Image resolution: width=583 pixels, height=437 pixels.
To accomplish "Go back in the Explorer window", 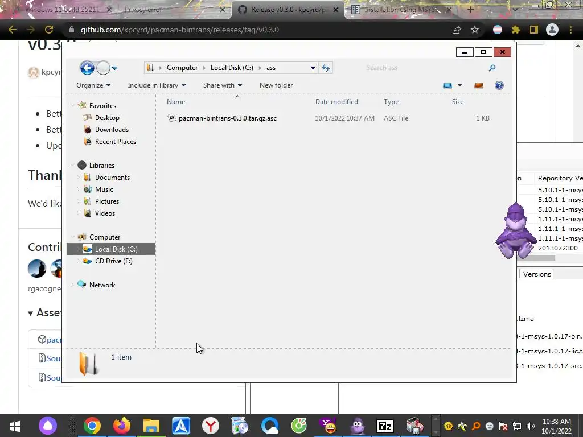I will (x=87, y=68).
